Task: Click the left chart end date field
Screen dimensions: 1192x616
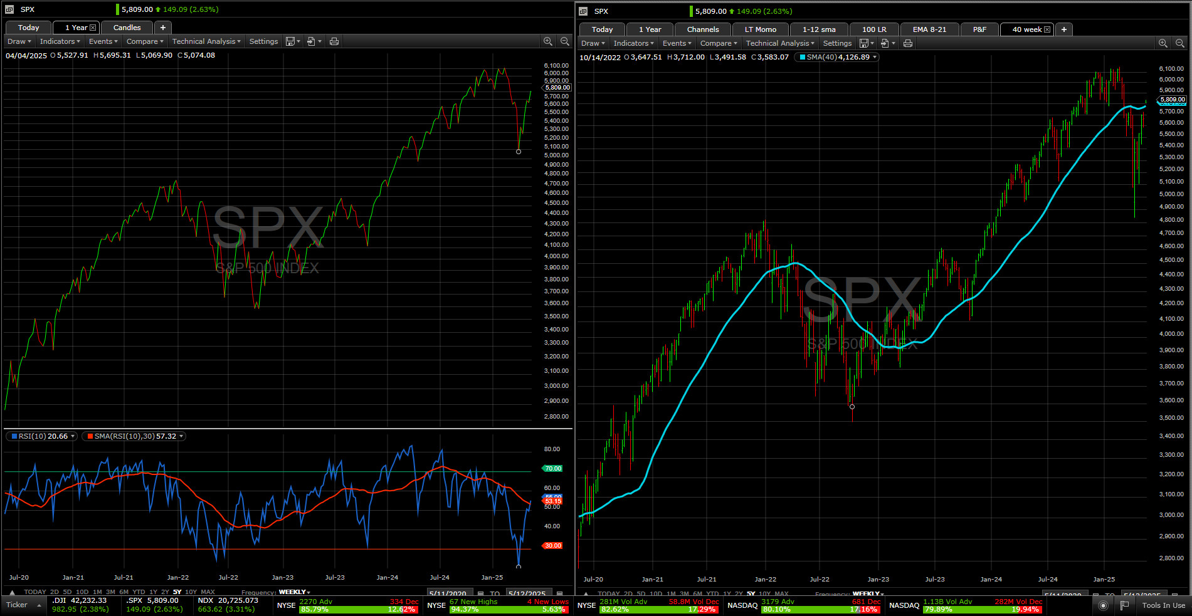Action: pos(529,593)
